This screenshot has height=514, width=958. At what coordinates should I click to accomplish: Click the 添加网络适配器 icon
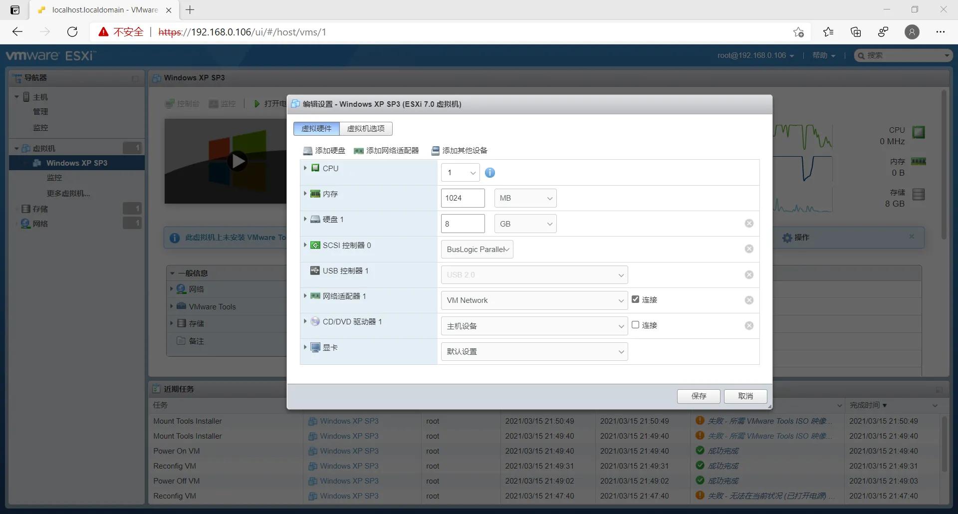pyautogui.click(x=358, y=150)
